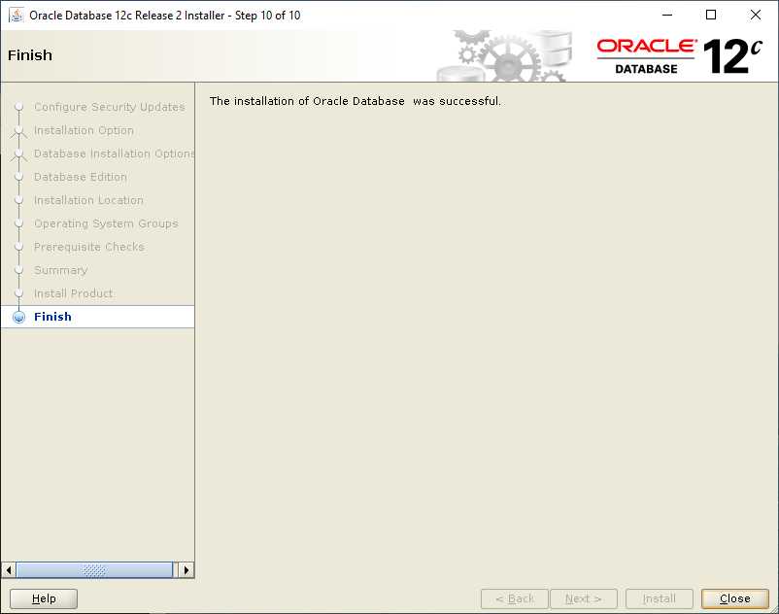Click the Database Edition step bullet
The height and width of the screenshot is (614, 779).
pos(18,177)
